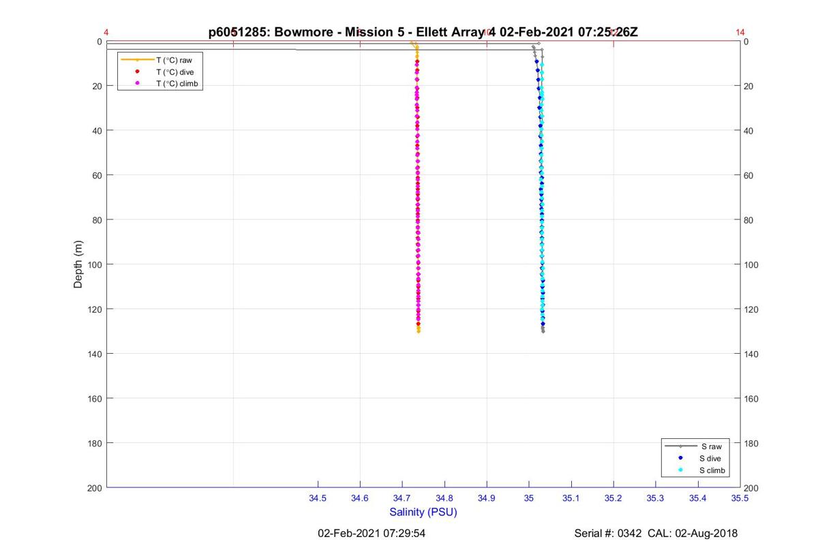Click salinity tick label '35.1'
The height and width of the screenshot is (548, 818).
coord(571,498)
